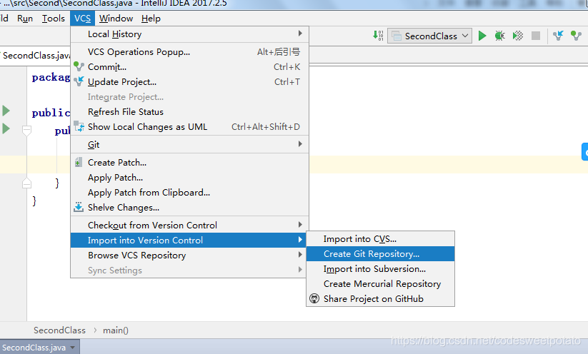This screenshot has width=588, height=354.
Task: Select Checkout from Version Control entry
Action: [189, 225]
